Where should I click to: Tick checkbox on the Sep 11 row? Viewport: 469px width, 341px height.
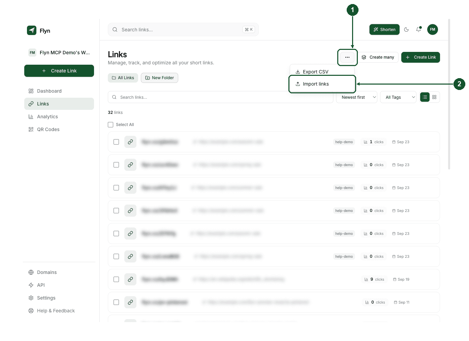click(116, 302)
